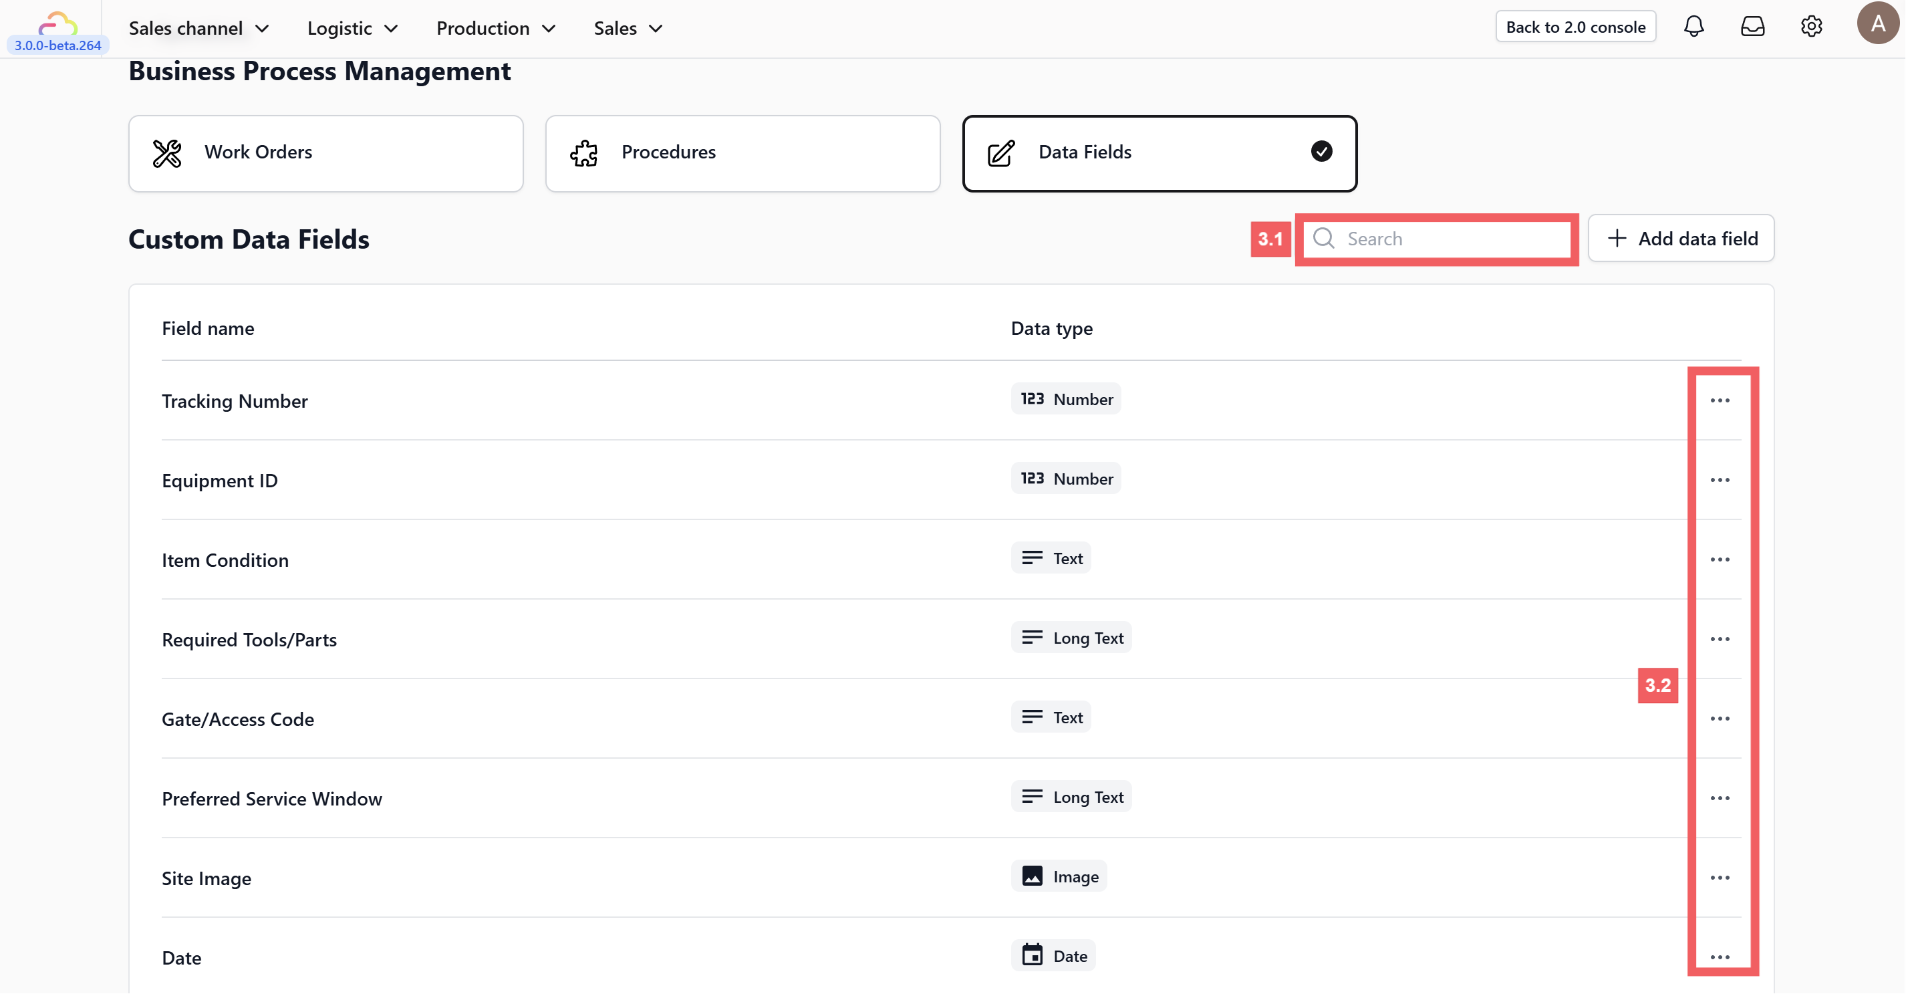Click Back to 2.0 console button
The image size is (1906, 994).
coord(1575,27)
